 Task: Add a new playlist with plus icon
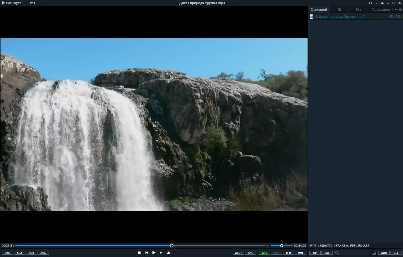pos(396,10)
